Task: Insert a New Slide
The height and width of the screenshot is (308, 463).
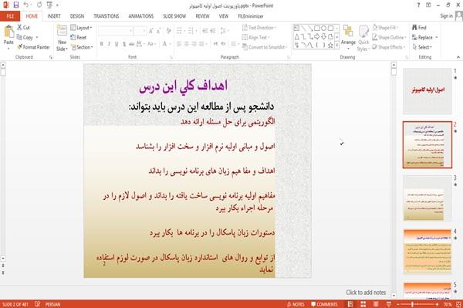Action: (x=62, y=39)
